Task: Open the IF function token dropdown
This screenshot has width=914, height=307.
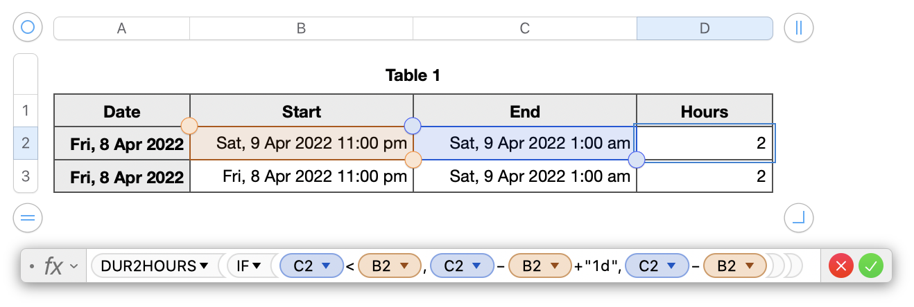Action: point(256,266)
